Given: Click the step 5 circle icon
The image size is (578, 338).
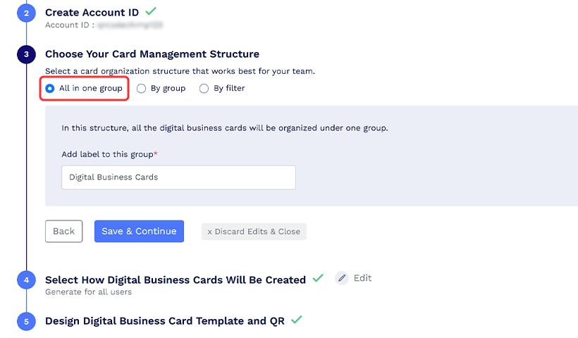Looking at the screenshot, I should click(26, 321).
